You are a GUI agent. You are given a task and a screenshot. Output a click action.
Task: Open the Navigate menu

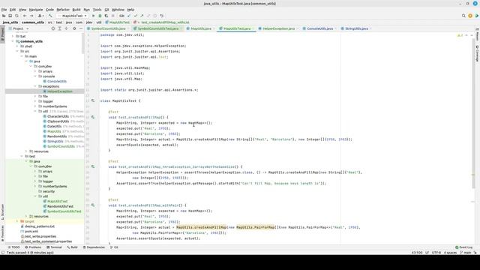(x=36, y=10)
